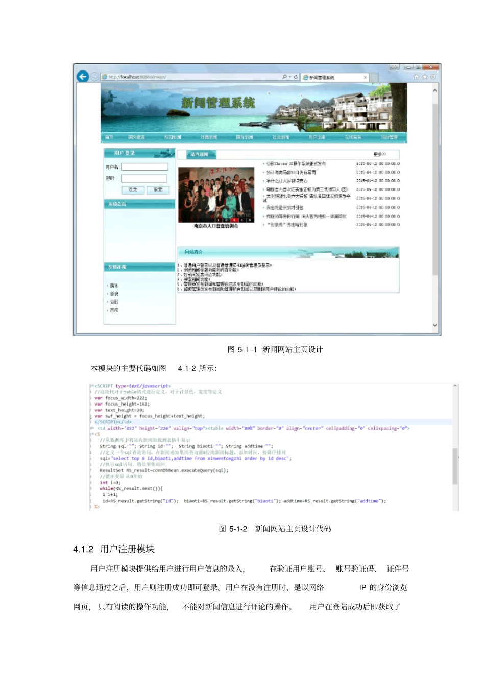Viewport: 485px width, 687px height.
Task: Open the Chrome OS操作系统正式发布 news link
Action: coord(296,164)
